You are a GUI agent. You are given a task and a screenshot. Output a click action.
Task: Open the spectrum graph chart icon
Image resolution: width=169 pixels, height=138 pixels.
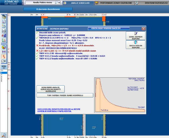coord(4,40)
